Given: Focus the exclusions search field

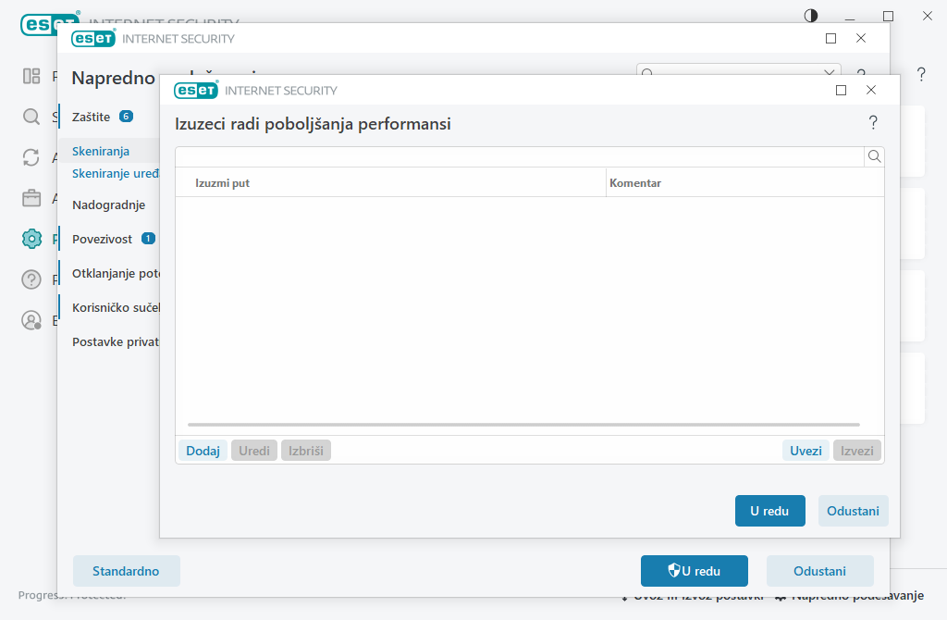Looking at the screenshot, I should [x=520, y=157].
